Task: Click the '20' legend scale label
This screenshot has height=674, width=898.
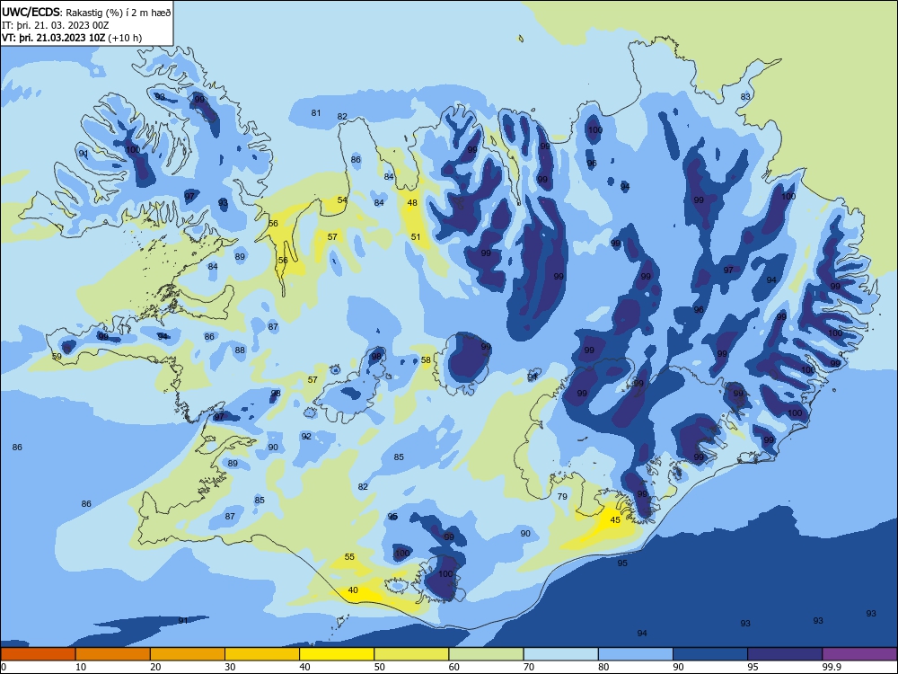Action: [x=155, y=667]
